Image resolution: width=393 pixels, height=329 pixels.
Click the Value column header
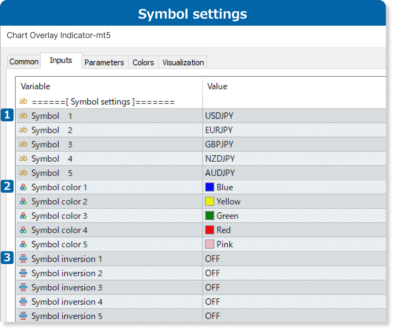tap(294, 86)
